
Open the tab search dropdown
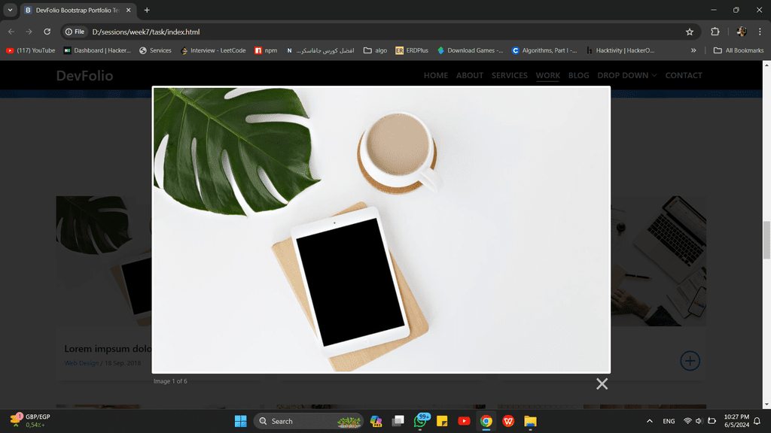point(10,10)
